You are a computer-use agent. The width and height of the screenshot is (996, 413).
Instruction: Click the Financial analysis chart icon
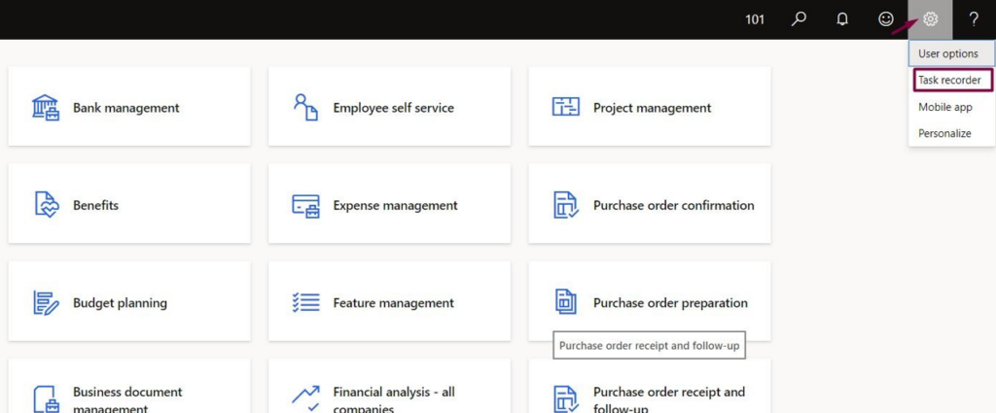click(305, 397)
